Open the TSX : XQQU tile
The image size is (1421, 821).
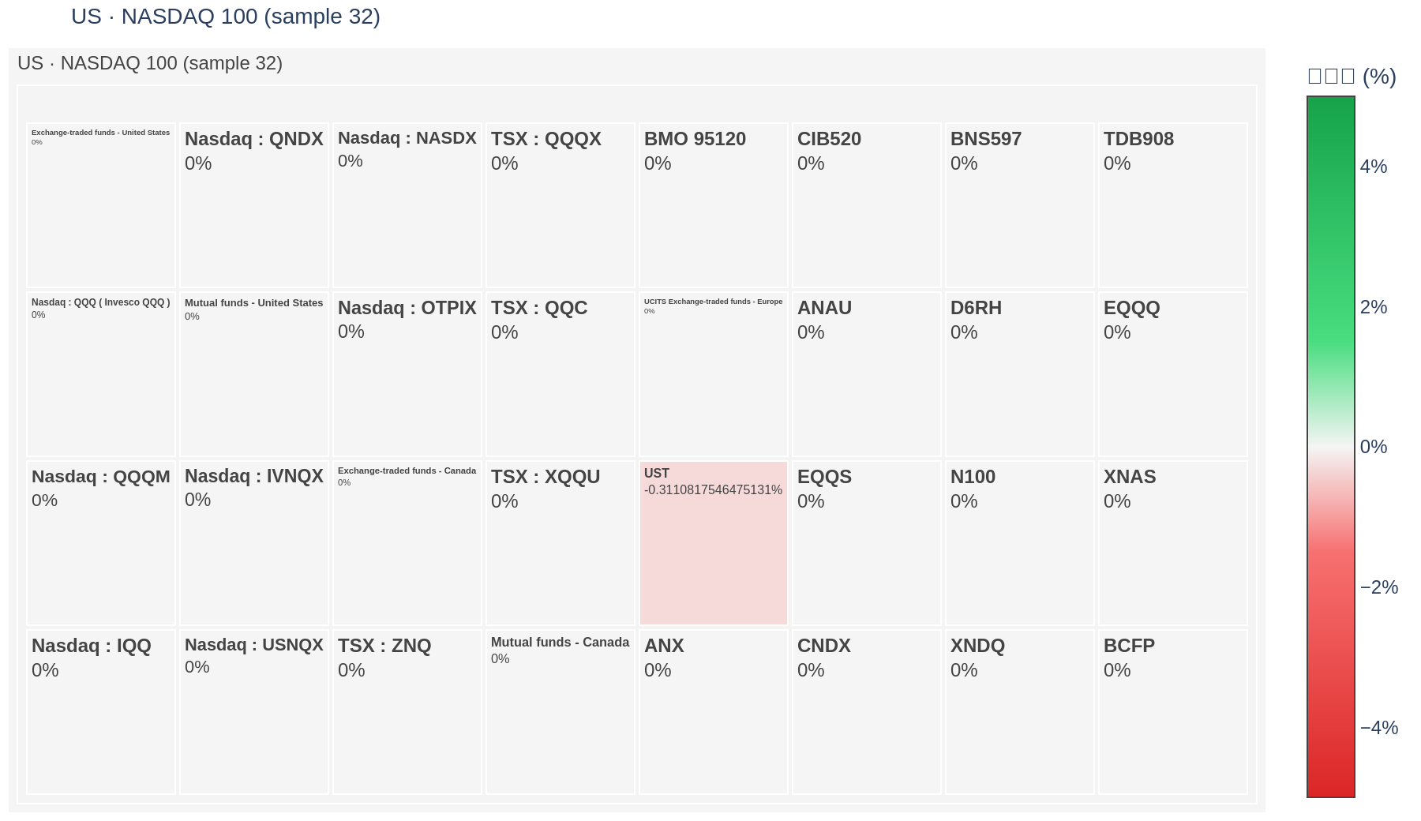tap(561, 543)
